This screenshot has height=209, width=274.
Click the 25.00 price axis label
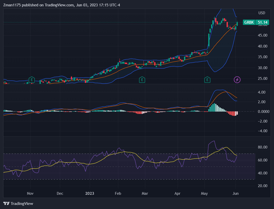[262, 79]
